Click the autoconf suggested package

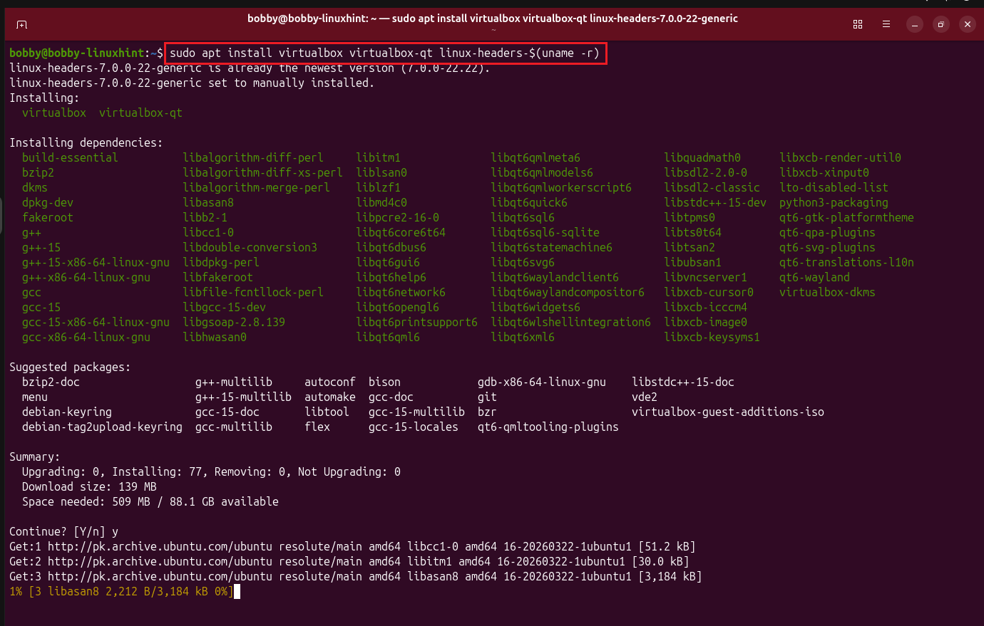pyautogui.click(x=330, y=382)
